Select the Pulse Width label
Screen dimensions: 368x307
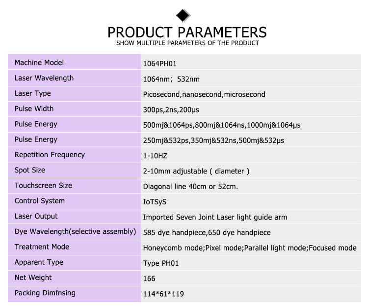coord(34,109)
